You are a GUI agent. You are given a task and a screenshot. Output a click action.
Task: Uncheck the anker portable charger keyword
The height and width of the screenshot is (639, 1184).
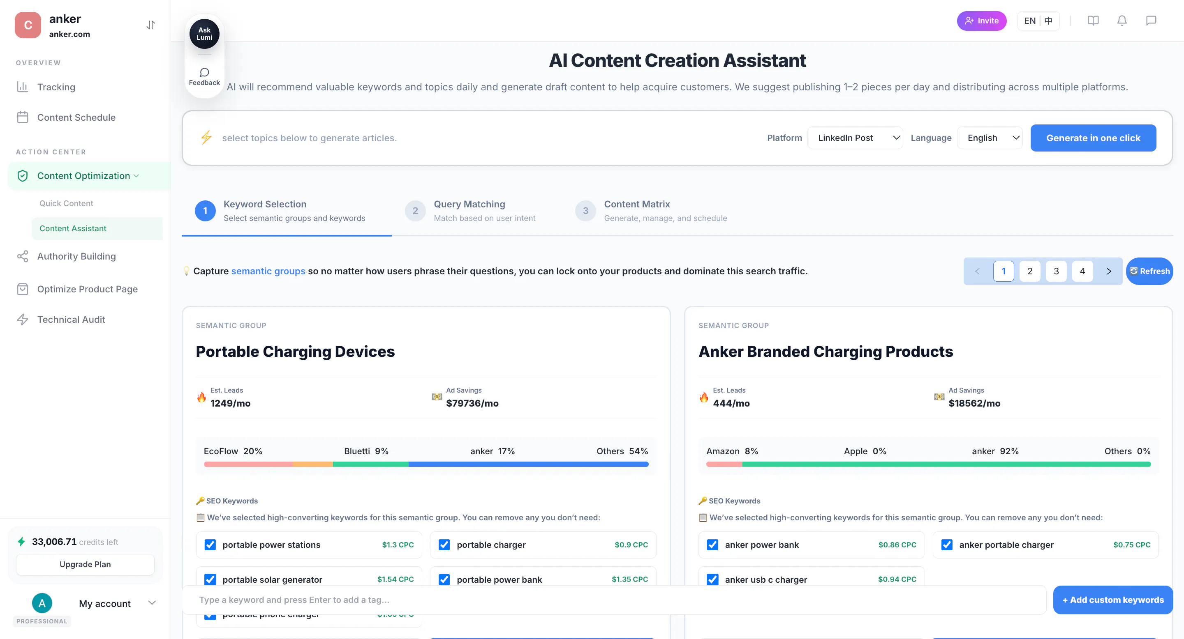[x=947, y=545]
